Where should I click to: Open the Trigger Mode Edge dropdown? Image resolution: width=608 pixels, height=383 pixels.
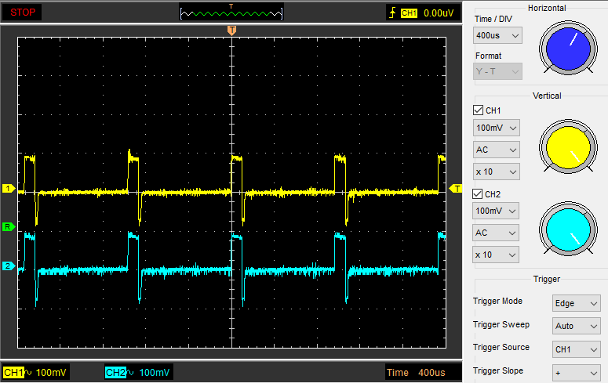577,303
